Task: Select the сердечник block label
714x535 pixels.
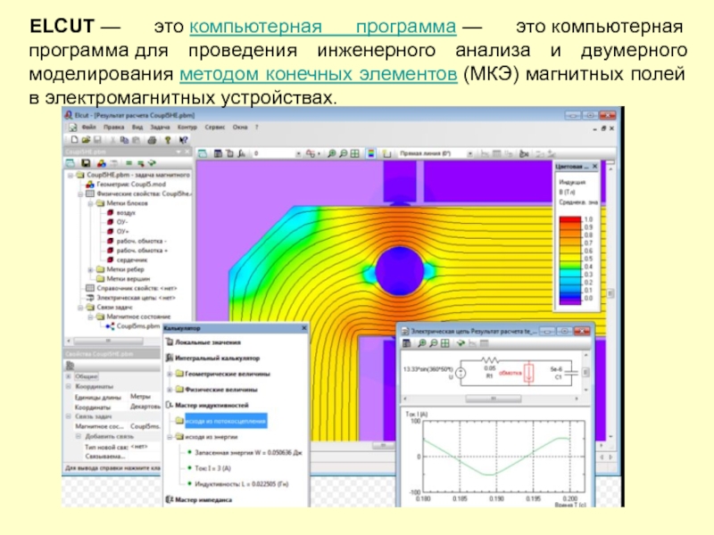Action: tap(132, 260)
